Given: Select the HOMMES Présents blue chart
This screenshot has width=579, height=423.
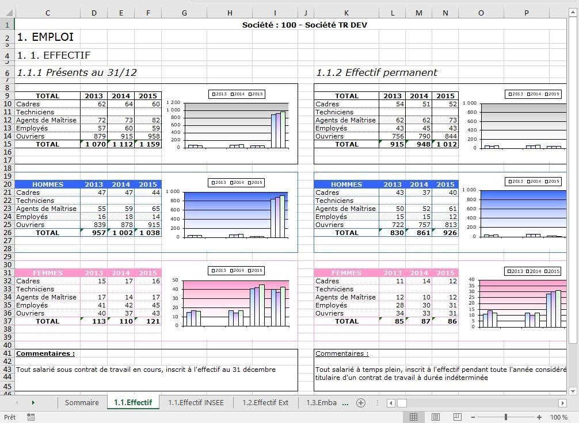Looking at the screenshot, I should click(231, 212).
